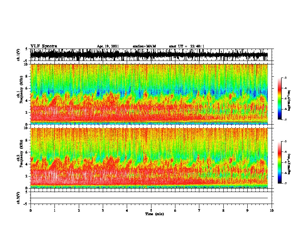Click the ch.1 color bar log(PSD) label
The image size is (306, 236).
tap(289, 100)
